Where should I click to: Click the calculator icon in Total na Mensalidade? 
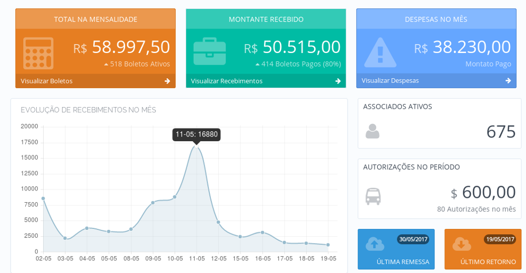(x=38, y=53)
